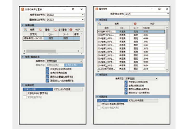Click the search magnifier icon in the left dialog
This screenshot has width=188, height=129.
[25, 30]
